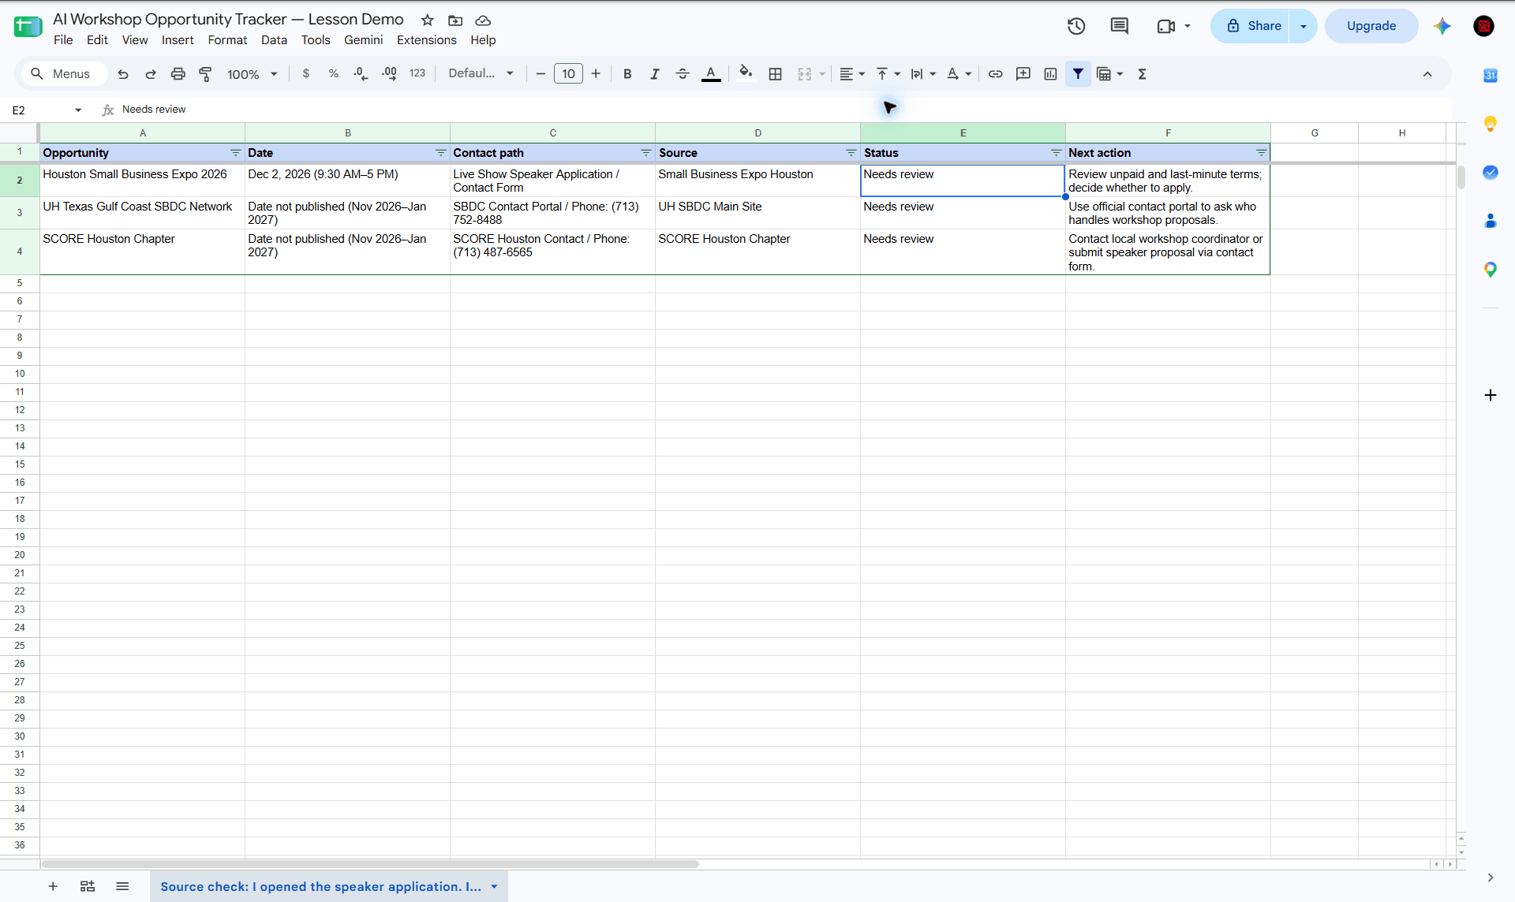
Task: Open the Data menu
Action: point(274,40)
